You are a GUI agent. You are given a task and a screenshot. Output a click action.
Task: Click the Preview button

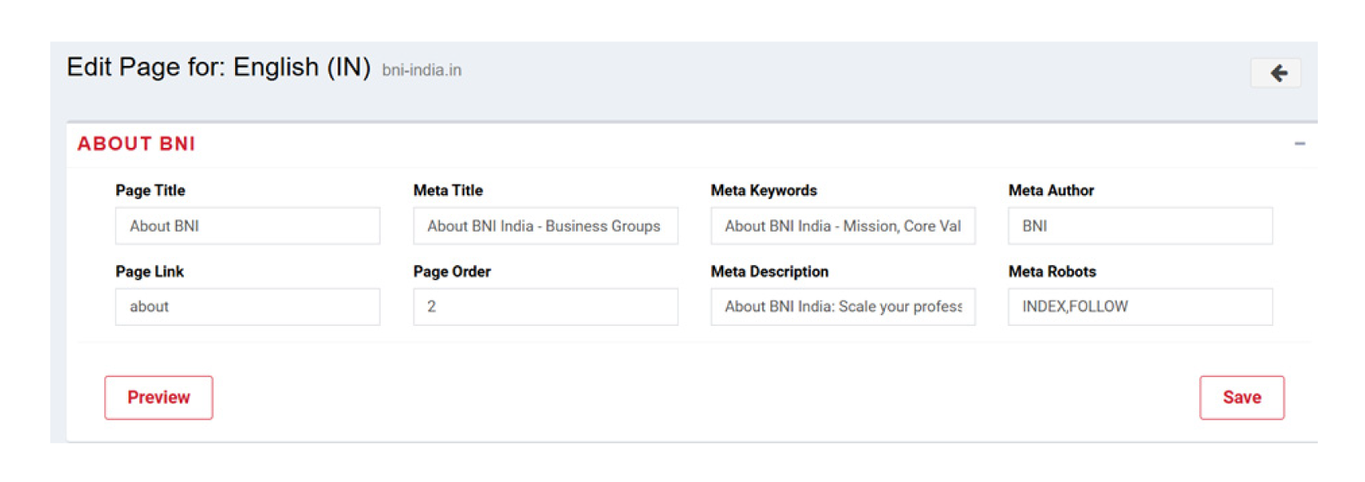pos(159,397)
